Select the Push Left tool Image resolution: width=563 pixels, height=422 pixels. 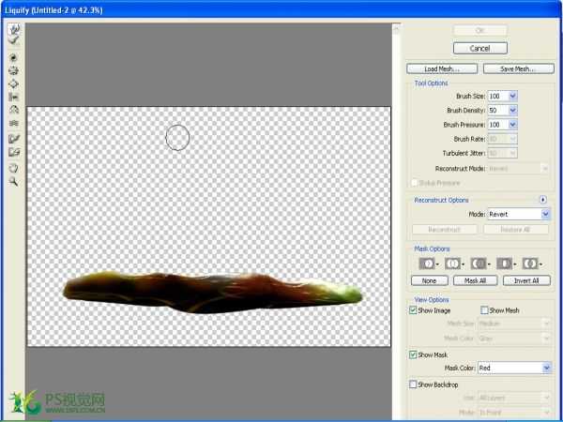pos(14,97)
